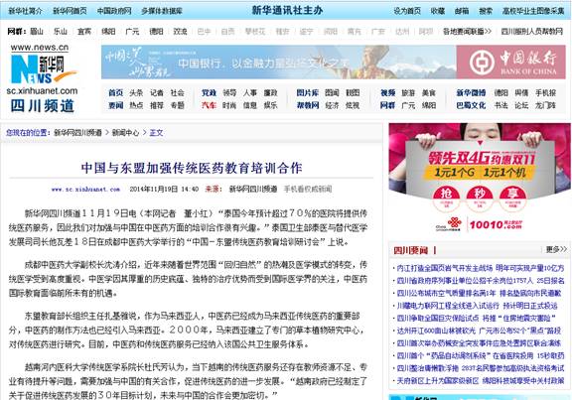Open 新闻中心 breadcrumb link

[x=125, y=133]
